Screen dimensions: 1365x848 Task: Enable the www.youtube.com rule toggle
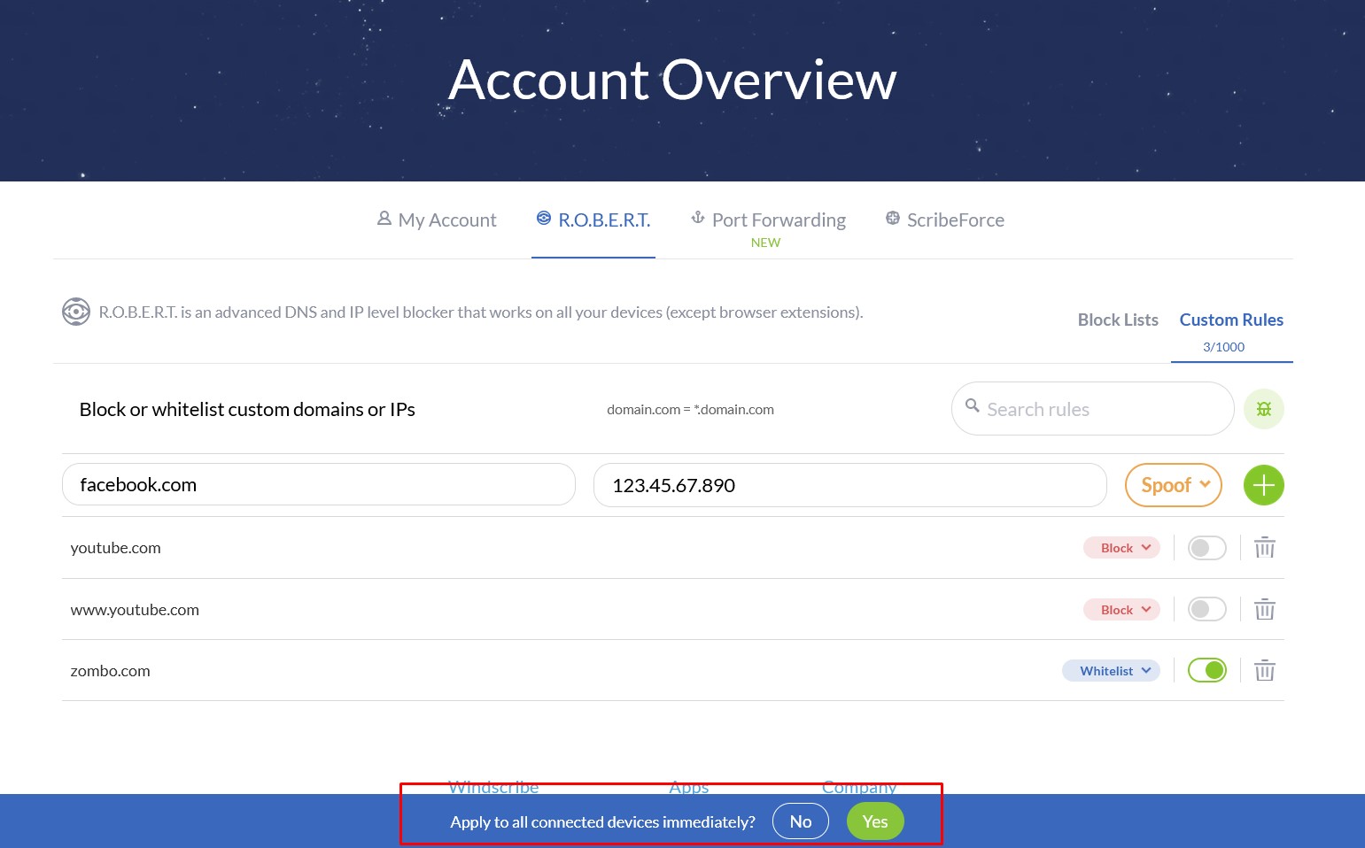click(x=1206, y=609)
